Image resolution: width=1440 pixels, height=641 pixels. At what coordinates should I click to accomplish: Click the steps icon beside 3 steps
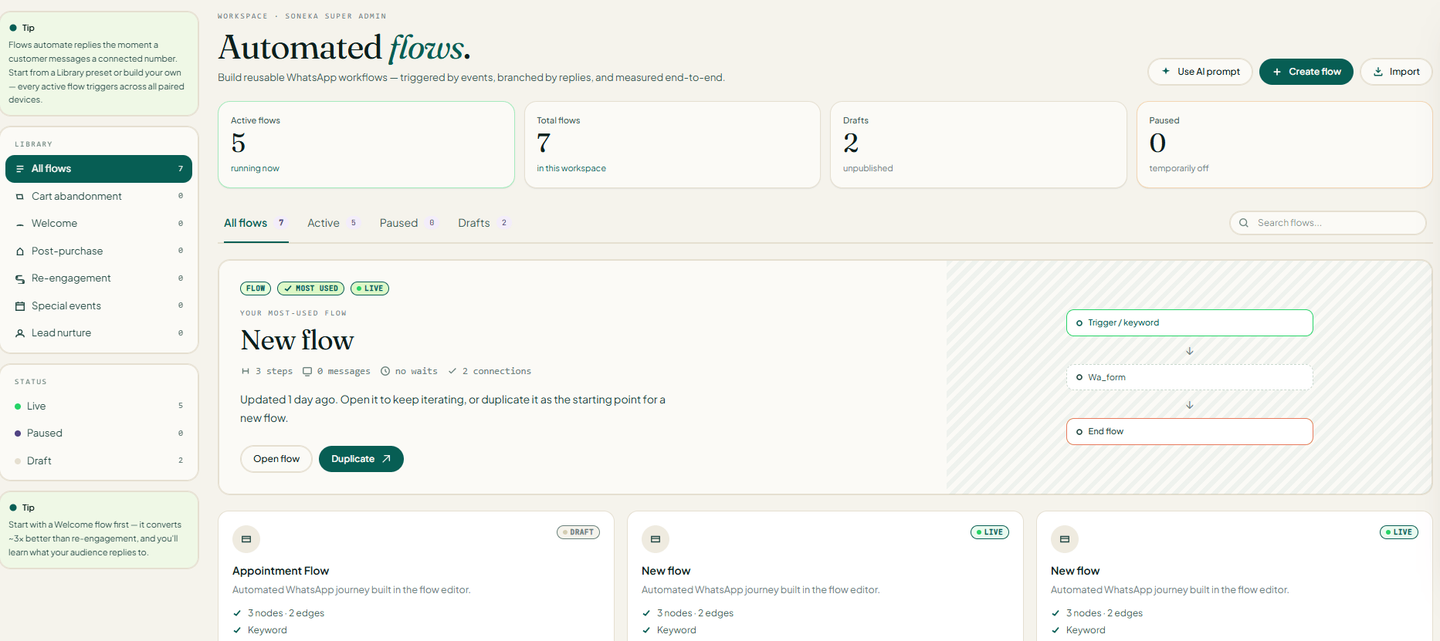(246, 371)
